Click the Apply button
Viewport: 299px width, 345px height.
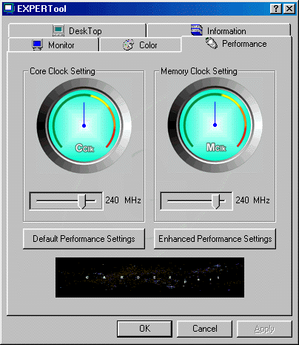(264, 329)
